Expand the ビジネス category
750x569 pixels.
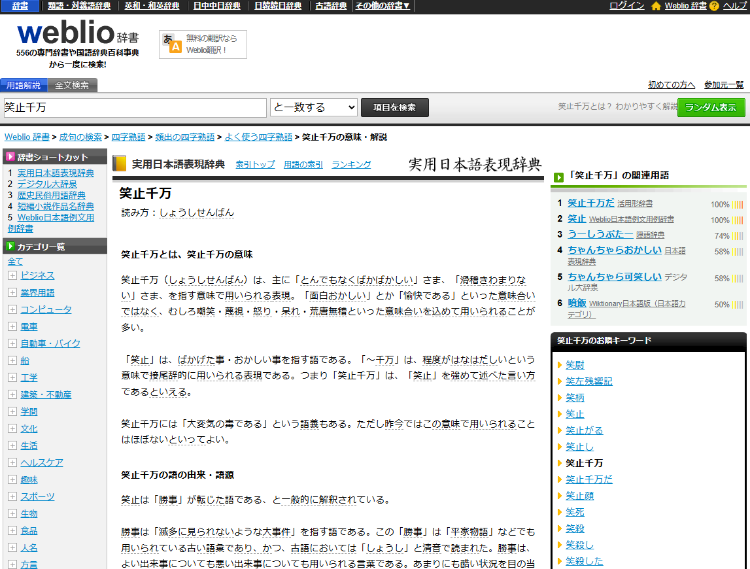pos(12,275)
